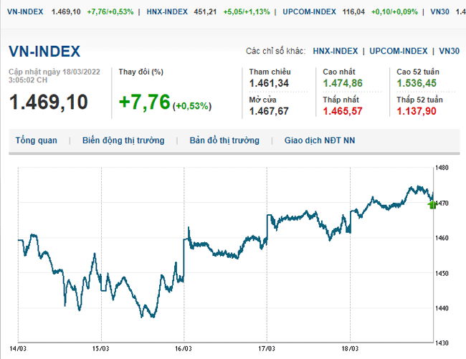Open VN30 link beside Các chỉ số khác
466x359 pixels.
[x=450, y=52]
